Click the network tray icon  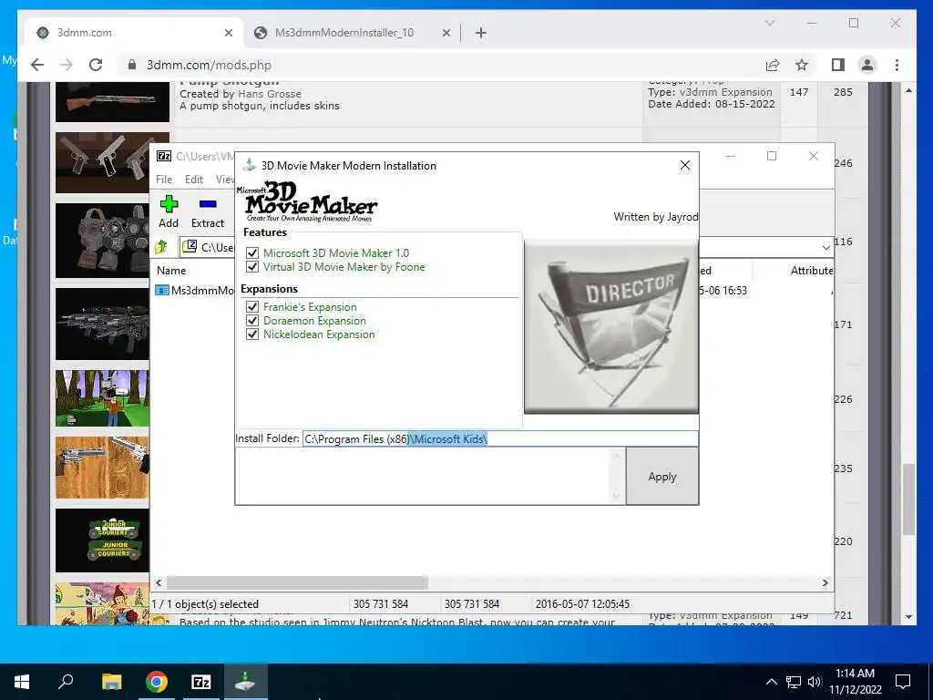pyautogui.click(x=794, y=682)
